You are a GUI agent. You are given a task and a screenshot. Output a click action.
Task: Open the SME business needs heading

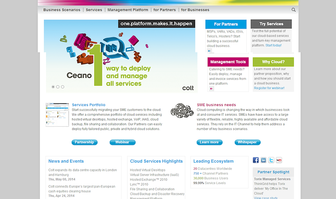(x=216, y=105)
